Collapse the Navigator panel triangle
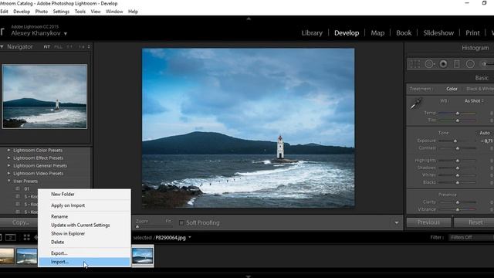The image size is (494, 278). [2, 46]
